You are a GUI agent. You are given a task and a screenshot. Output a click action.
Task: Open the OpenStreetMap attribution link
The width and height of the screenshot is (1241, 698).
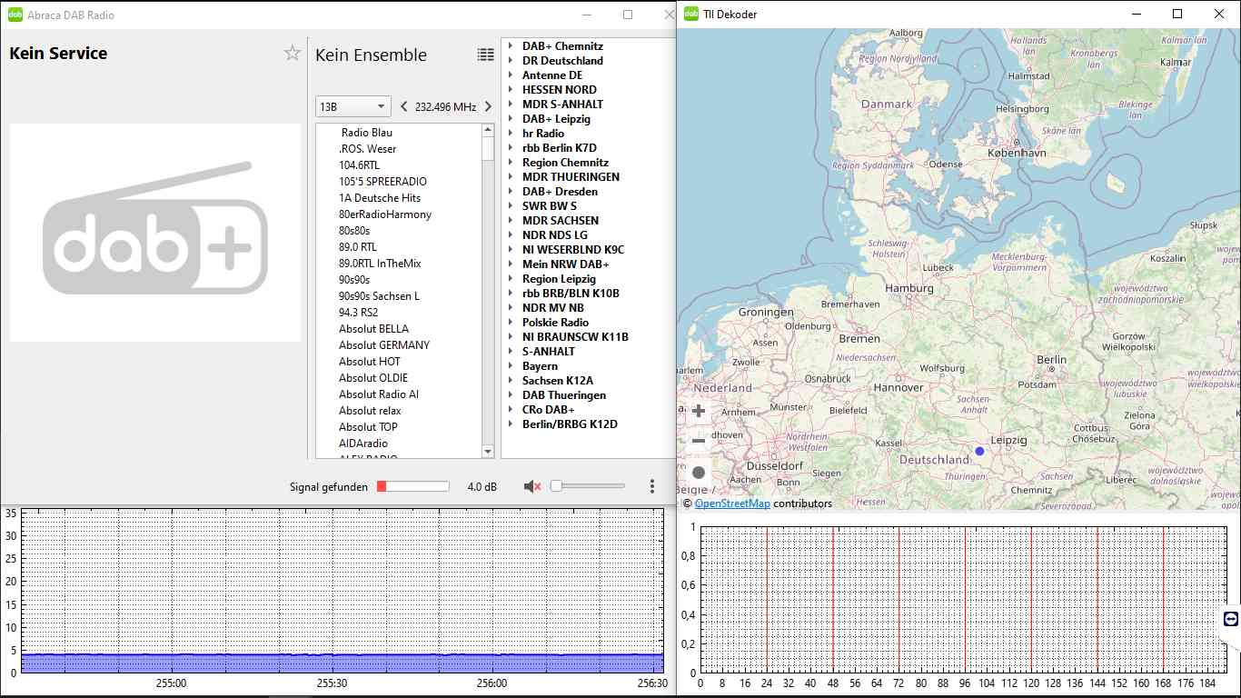(x=732, y=504)
